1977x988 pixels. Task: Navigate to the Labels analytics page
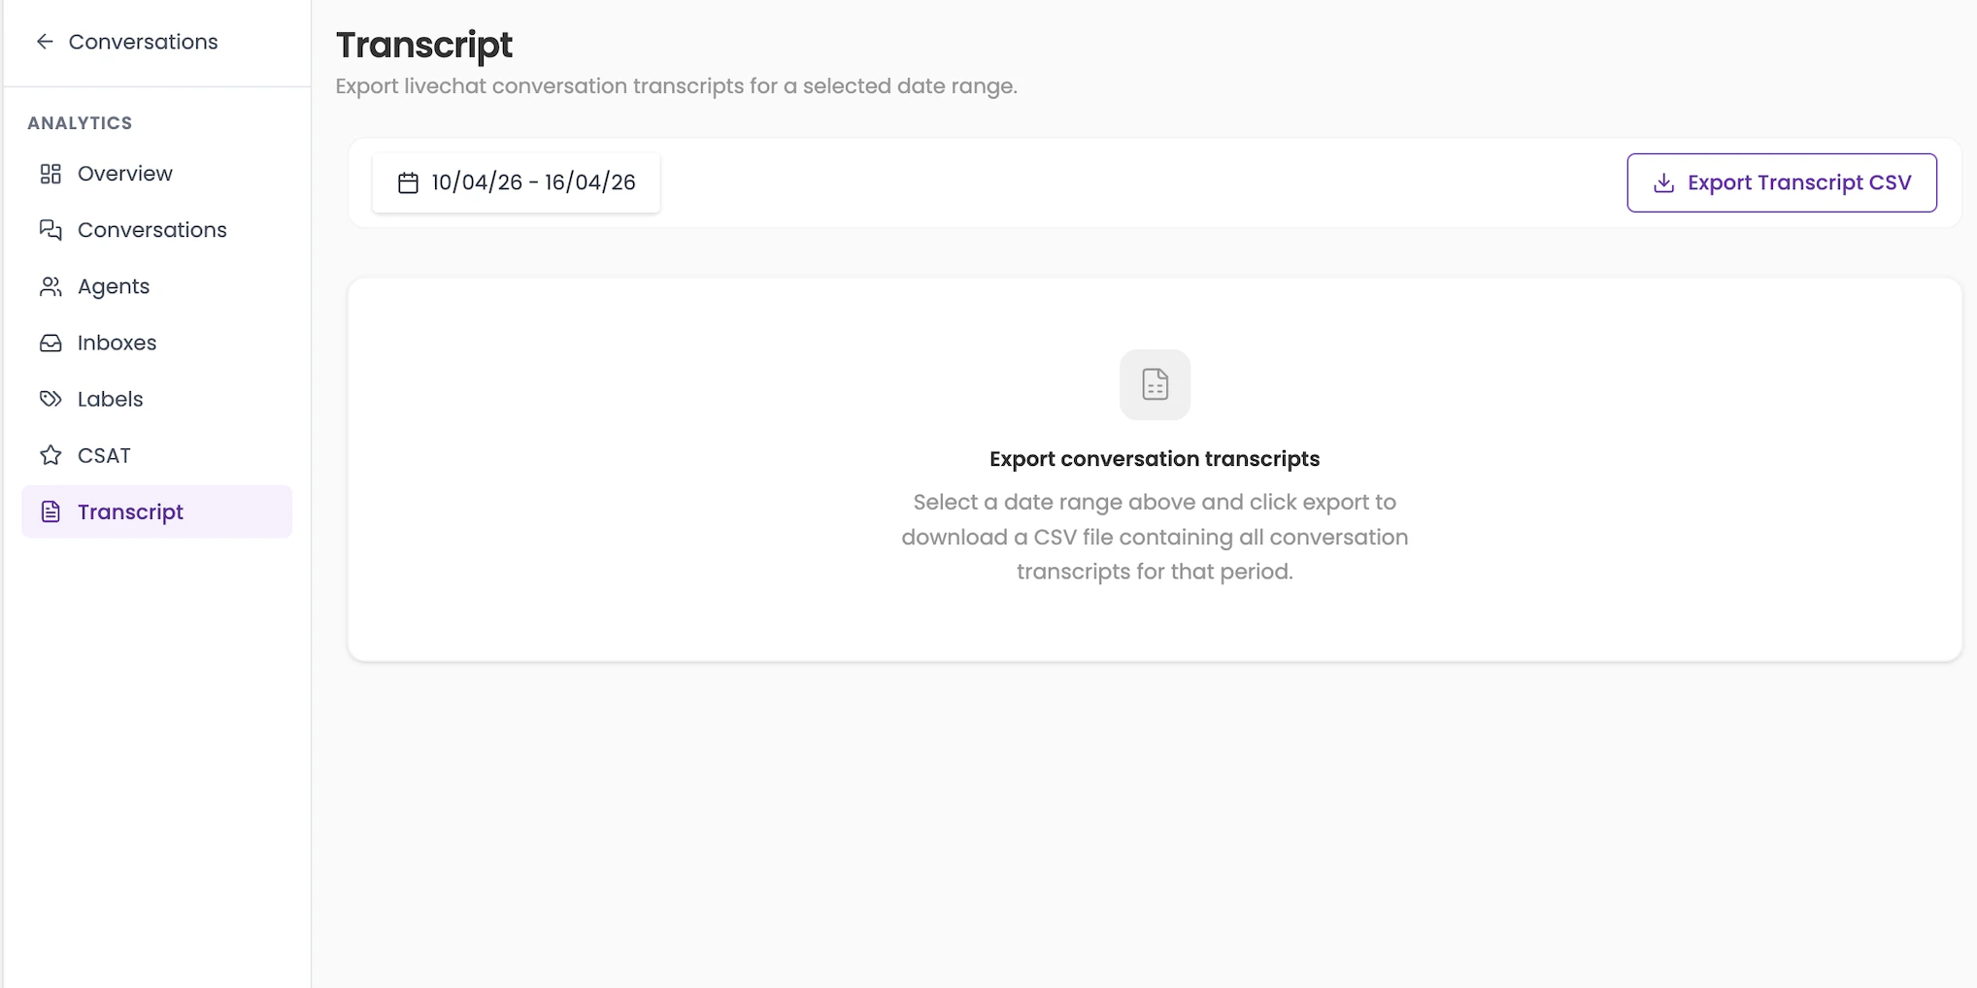click(110, 399)
